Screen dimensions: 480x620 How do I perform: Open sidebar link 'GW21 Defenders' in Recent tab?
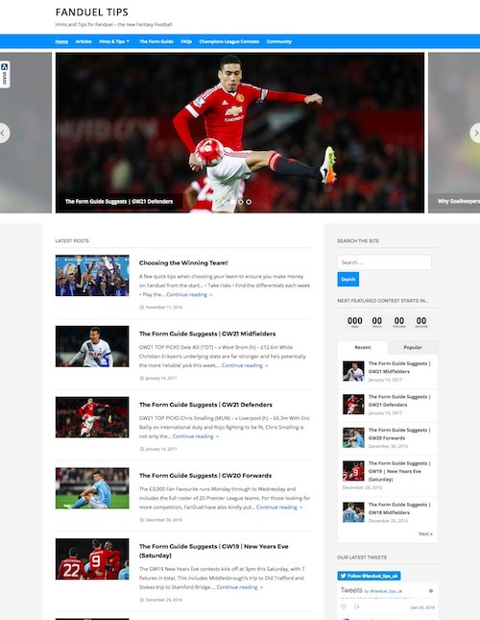point(399,401)
